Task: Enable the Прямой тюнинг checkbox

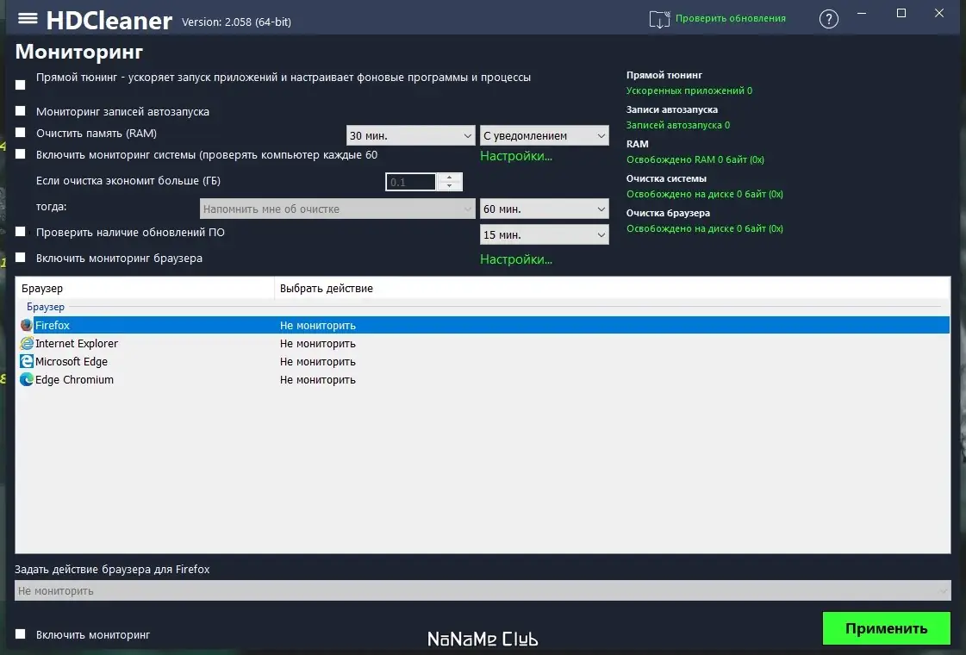Action: click(x=21, y=85)
